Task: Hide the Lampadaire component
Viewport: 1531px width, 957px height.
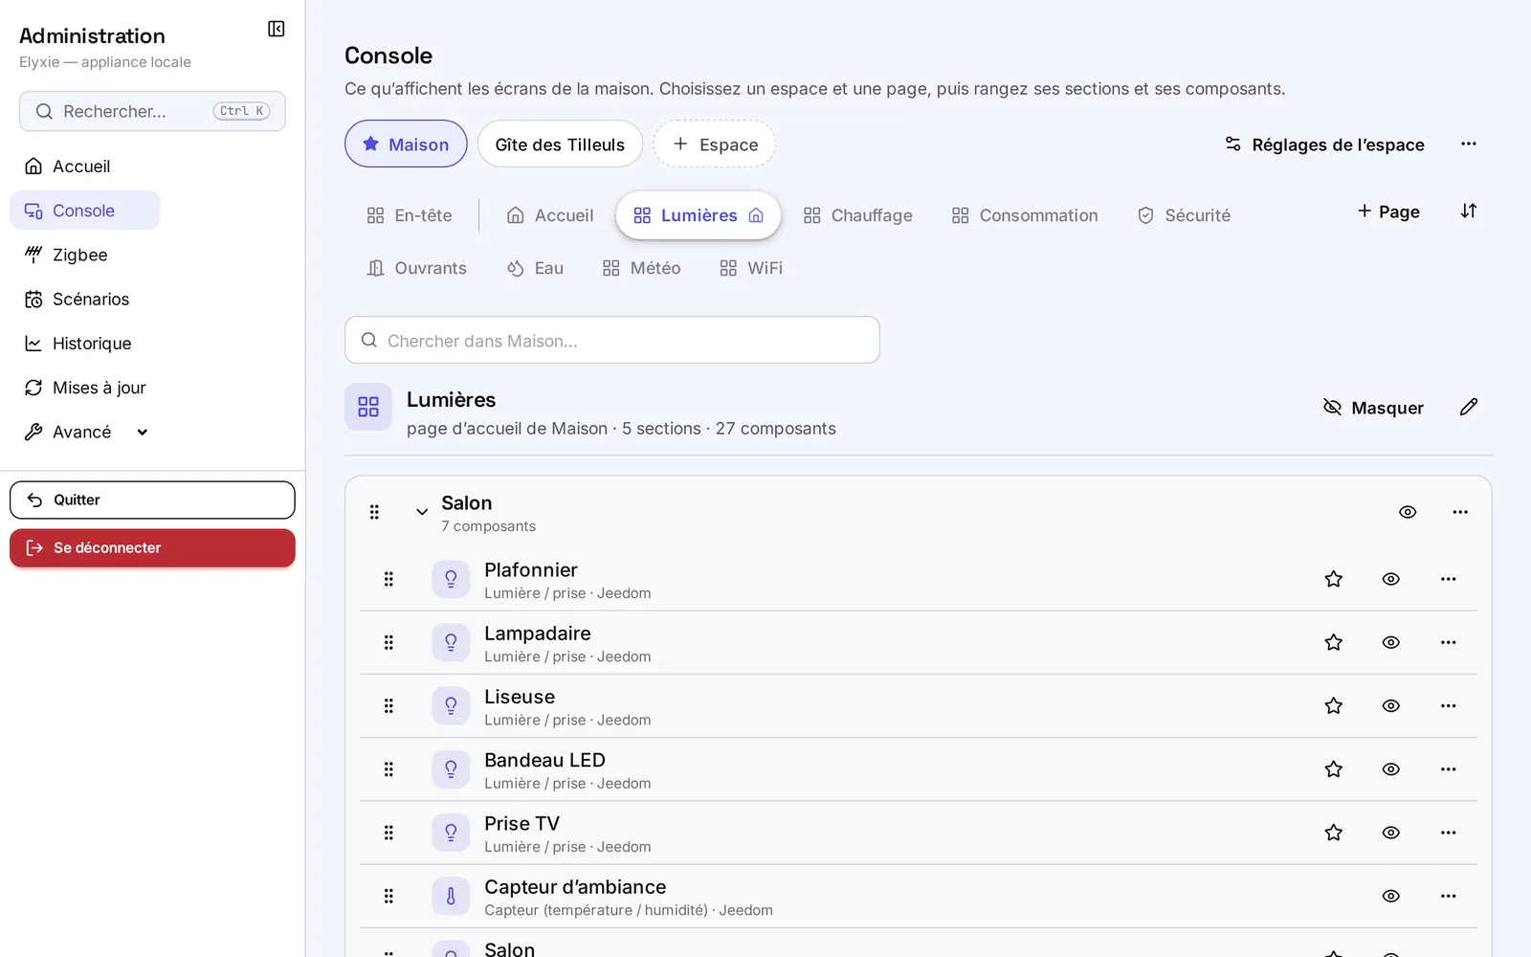Action: click(x=1390, y=642)
